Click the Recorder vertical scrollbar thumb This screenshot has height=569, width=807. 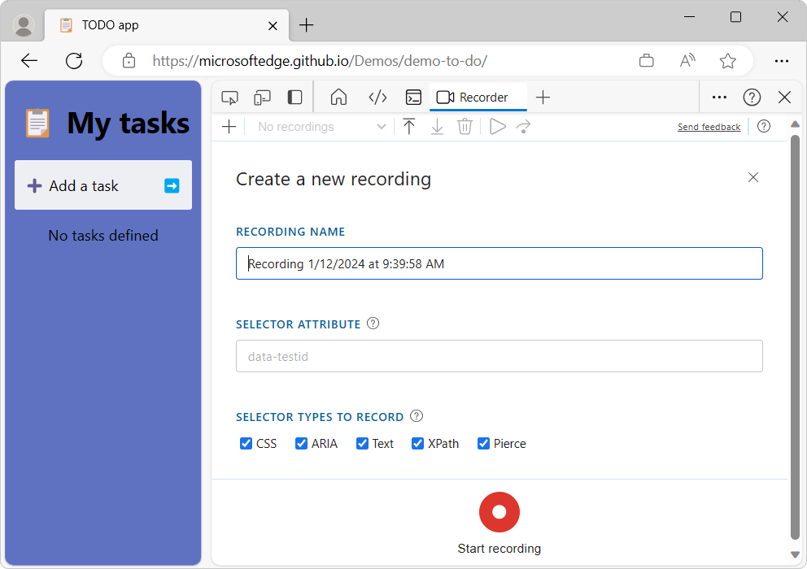pyautogui.click(x=795, y=337)
